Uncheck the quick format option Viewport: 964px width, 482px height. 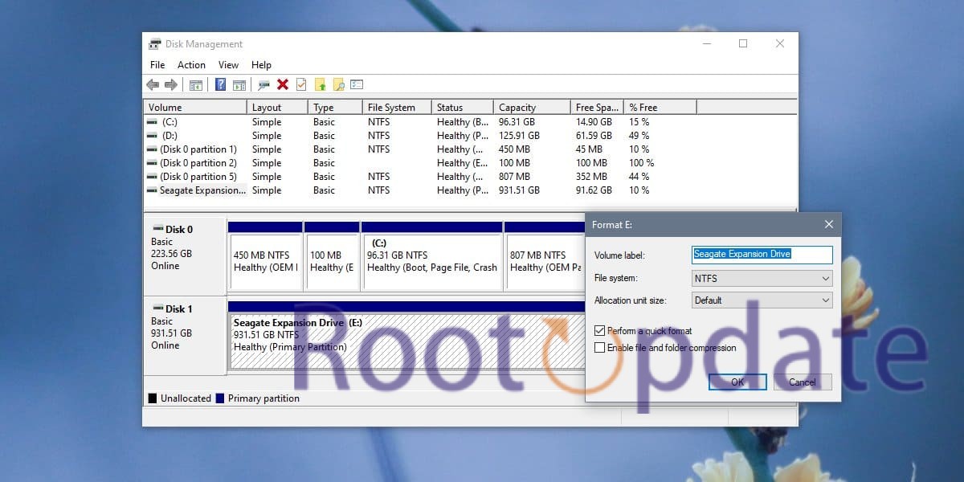pyautogui.click(x=598, y=330)
